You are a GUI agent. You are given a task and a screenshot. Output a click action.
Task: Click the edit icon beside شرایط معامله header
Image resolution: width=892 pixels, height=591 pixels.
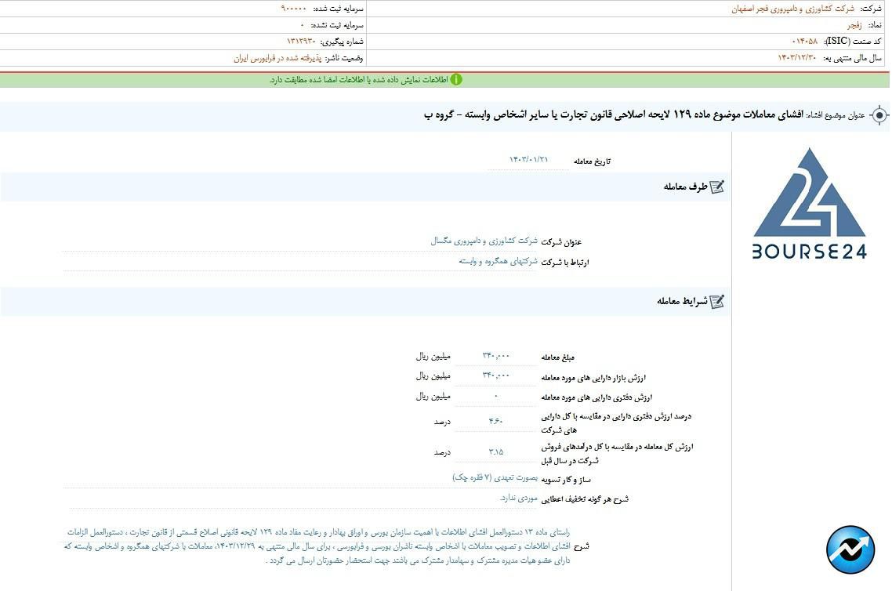pyautogui.click(x=718, y=301)
